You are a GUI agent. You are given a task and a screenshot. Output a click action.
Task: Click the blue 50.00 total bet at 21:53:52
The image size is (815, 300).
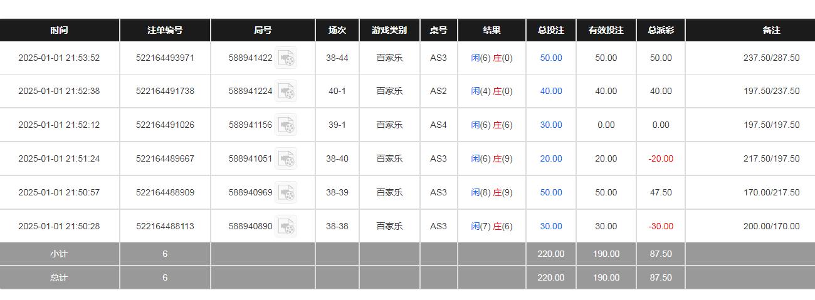[x=551, y=58]
